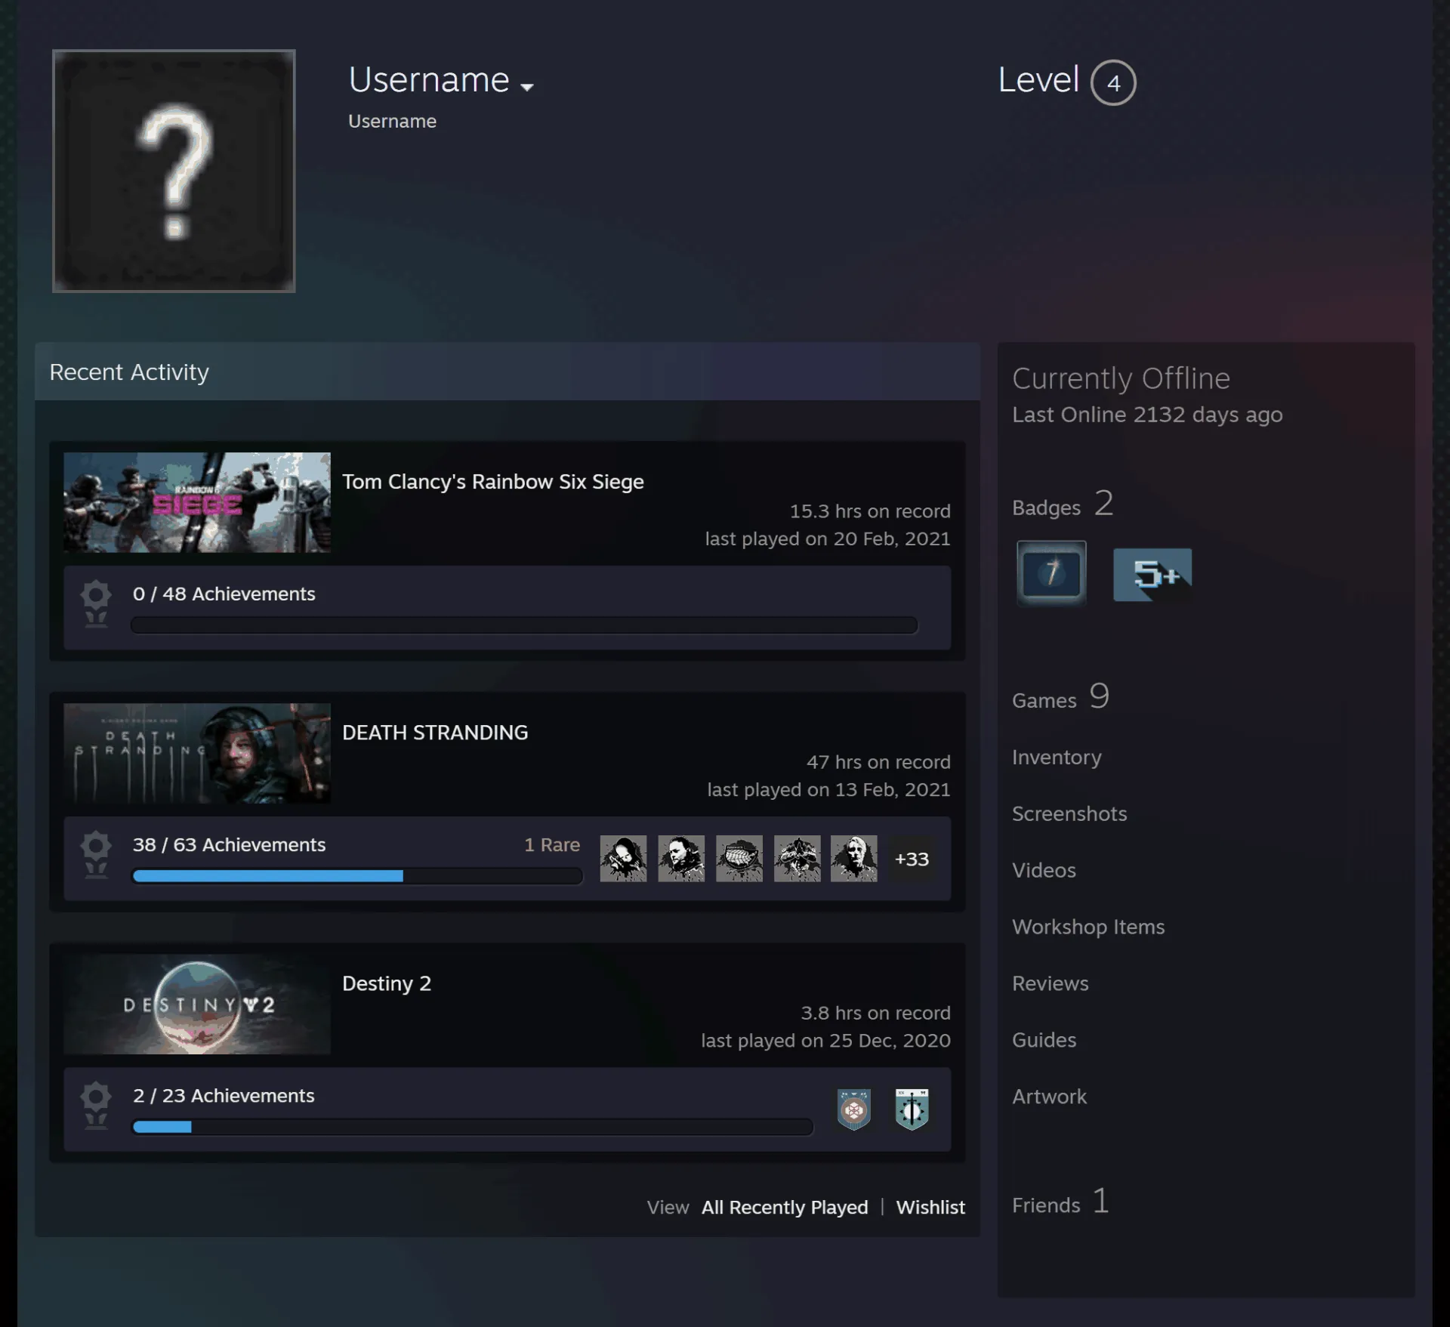Open the Workshop Items link
The height and width of the screenshot is (1327, 1450).
click(x=1088, y=927)
